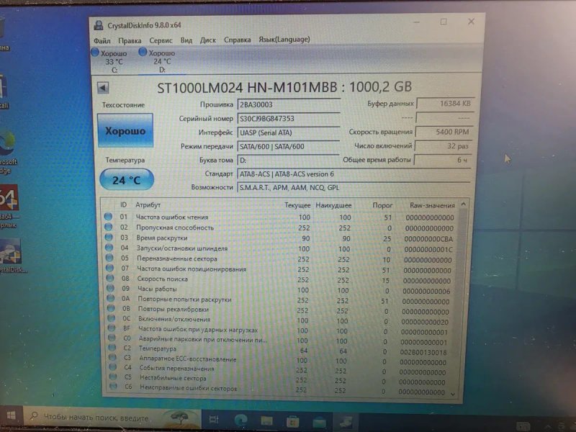Click the status icon for attribute C3
Image resolution: width=576 pixels, height=432 pixels.
[x=113, y=356]
